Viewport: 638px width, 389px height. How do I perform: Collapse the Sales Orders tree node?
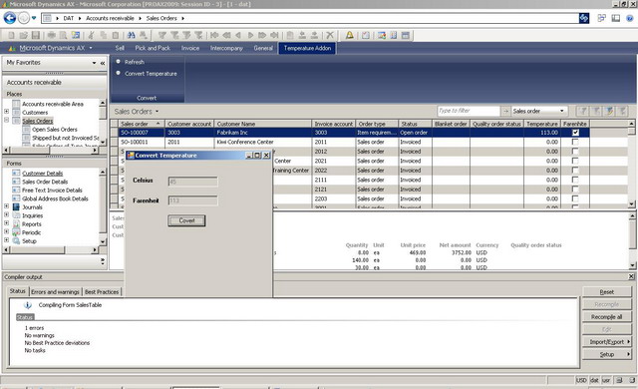7,120
